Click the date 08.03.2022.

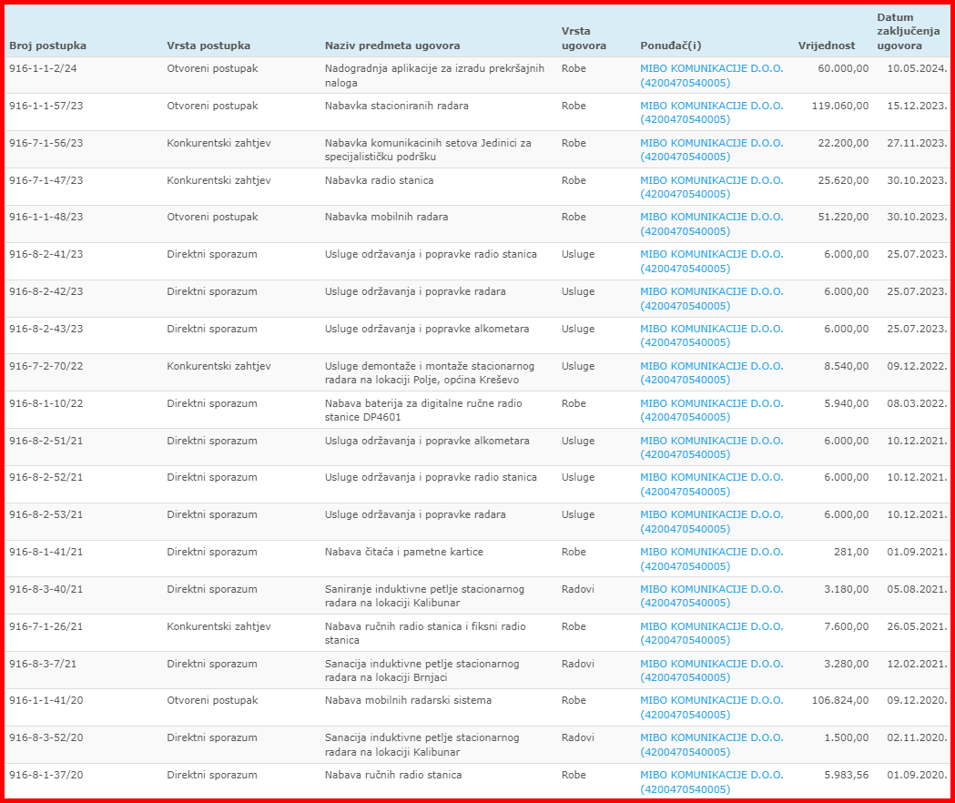(x=918, y=403)
